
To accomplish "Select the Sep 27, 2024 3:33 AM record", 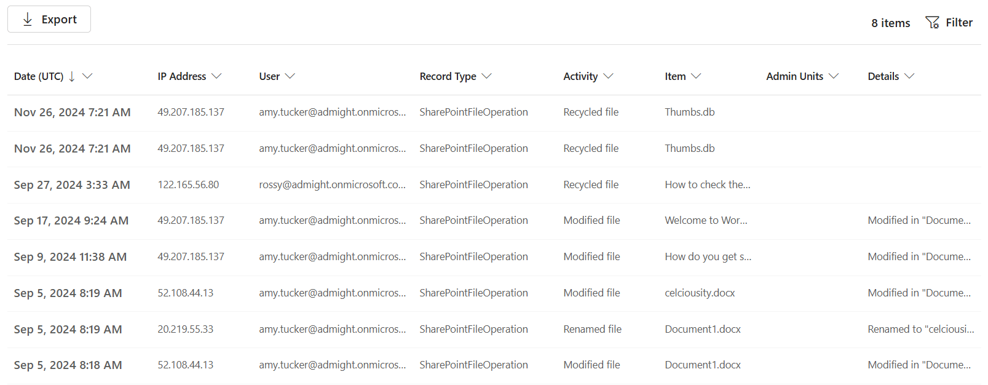I will (x=72, y=185).
